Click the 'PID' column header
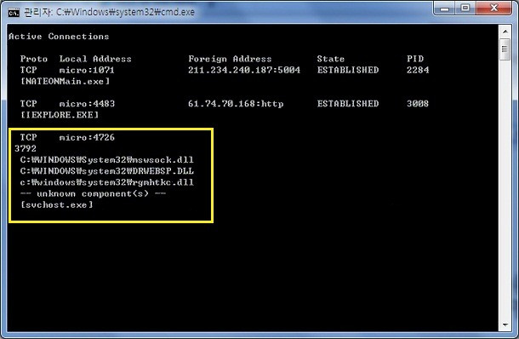Image resolution: width=519 pixels, height=339 pixels. click(415, 59)
